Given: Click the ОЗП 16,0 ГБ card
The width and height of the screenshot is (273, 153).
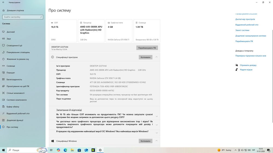Looking at the screenshot, I should pos(63,31).
